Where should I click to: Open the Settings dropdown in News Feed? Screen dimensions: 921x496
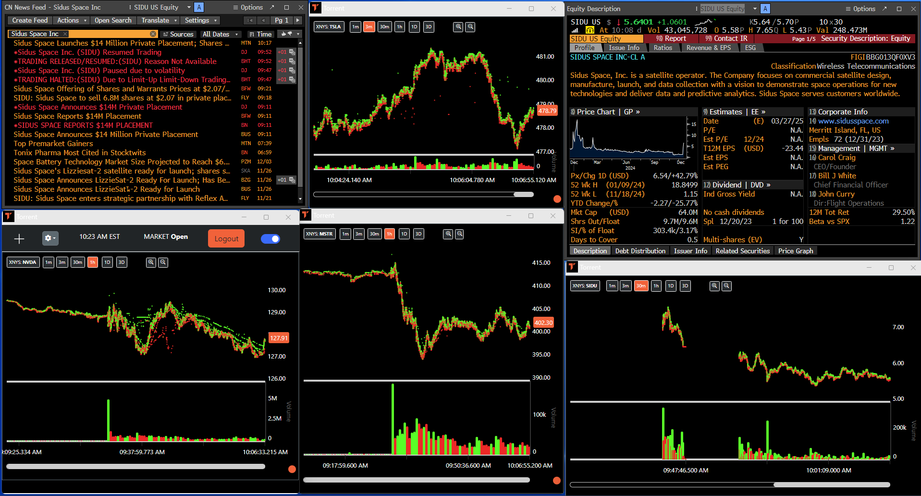tap(201, 20)
